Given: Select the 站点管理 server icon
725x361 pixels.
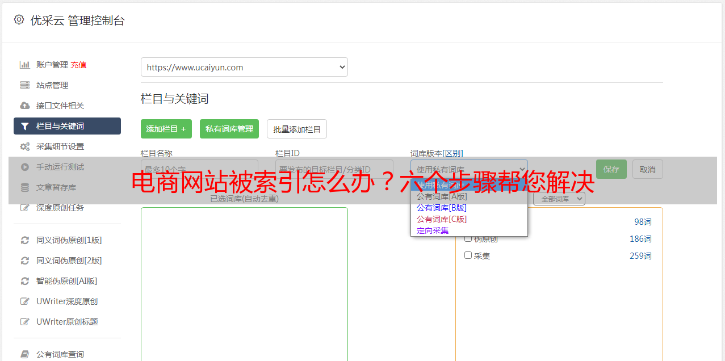Looking at the screenshot, I should pyautogui.click(x=25, y=85).
